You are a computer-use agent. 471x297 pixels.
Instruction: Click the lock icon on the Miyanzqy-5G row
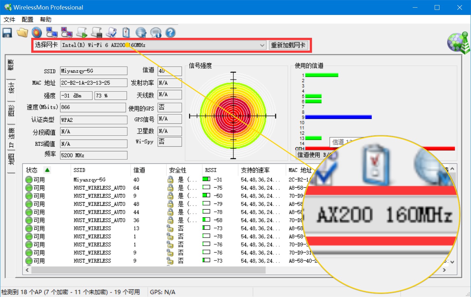(x=170, y=180)
